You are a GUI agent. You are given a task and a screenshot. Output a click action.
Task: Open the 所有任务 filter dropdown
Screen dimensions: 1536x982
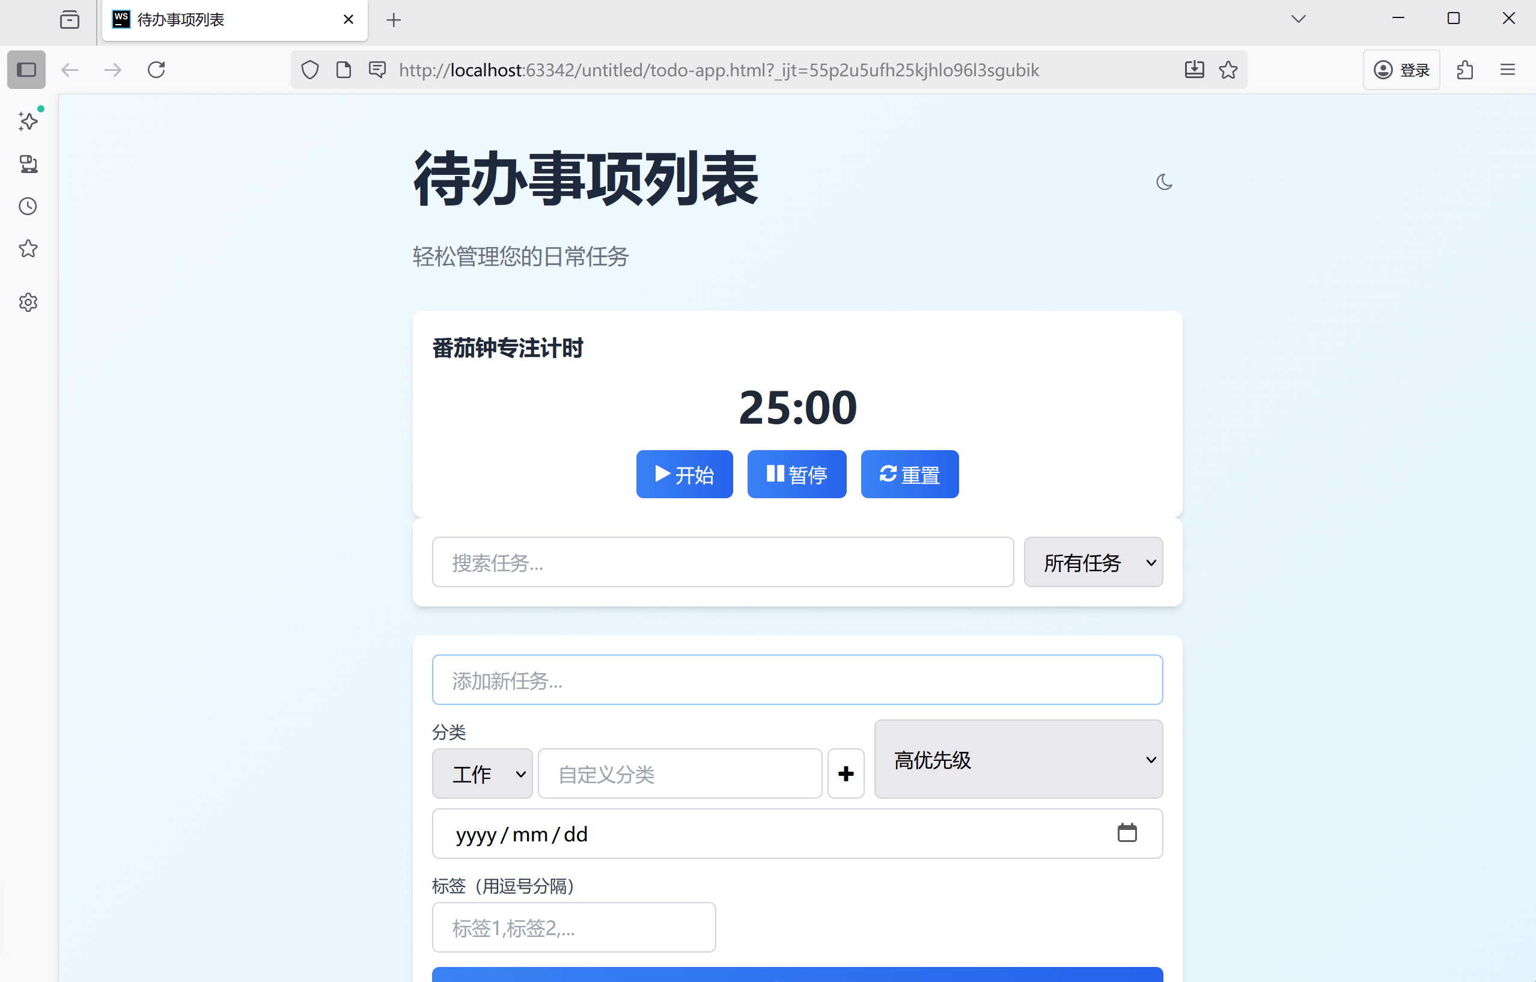[1093, 562]
